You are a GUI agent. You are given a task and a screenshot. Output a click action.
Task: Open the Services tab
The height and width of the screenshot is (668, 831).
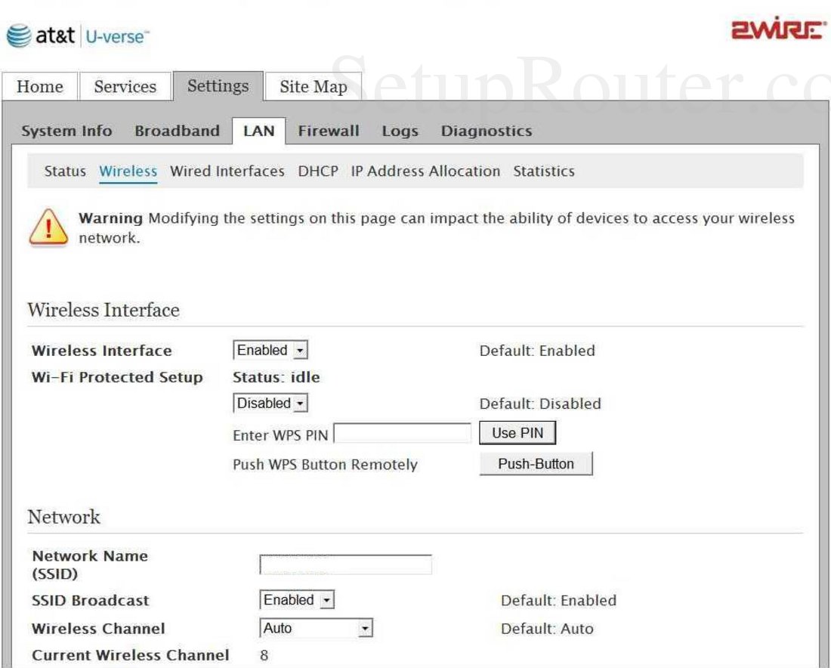pos(125,88)
